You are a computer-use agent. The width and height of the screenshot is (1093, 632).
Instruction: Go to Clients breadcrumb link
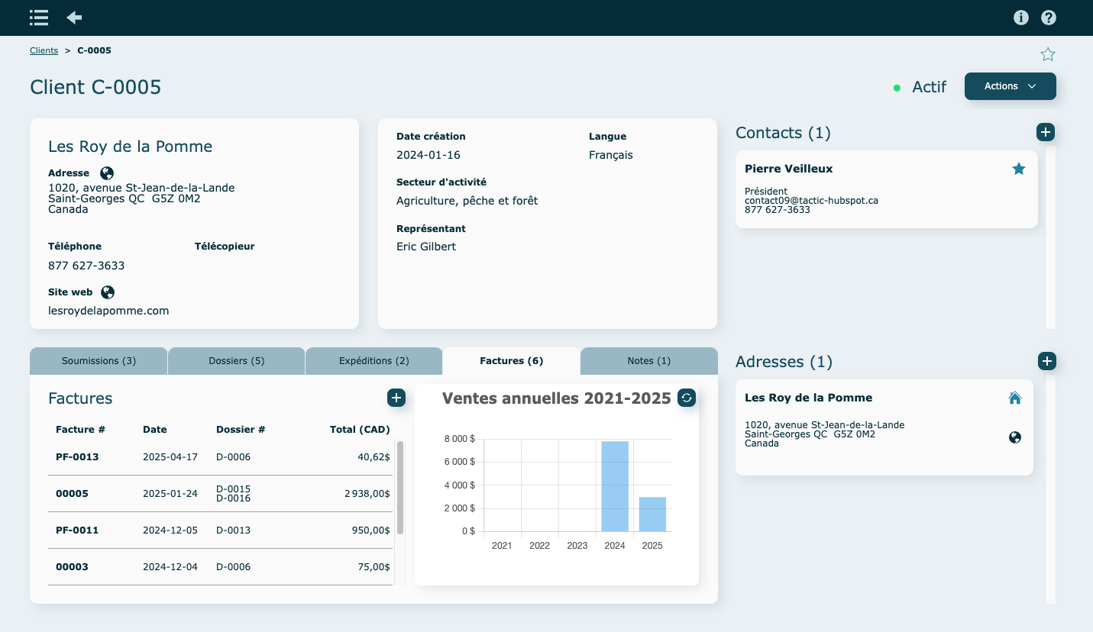(x=44, y=50)
